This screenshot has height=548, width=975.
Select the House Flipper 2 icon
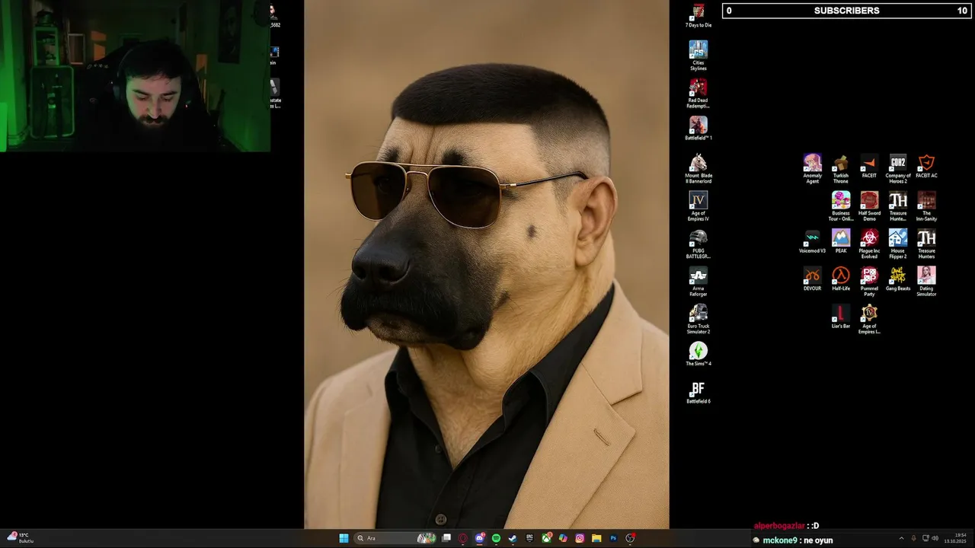(898, 244)
